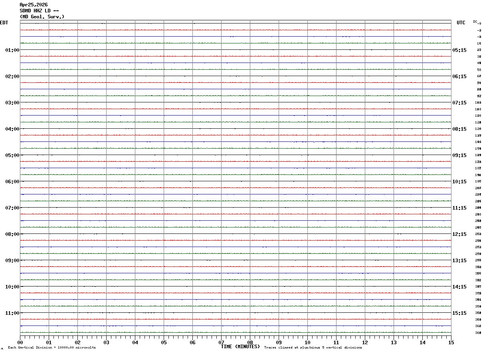Image resolution: width=483 pixels, height=353 pixels.
Task: Select the 10:00 EDT row label
Action: tap(12, 286)
